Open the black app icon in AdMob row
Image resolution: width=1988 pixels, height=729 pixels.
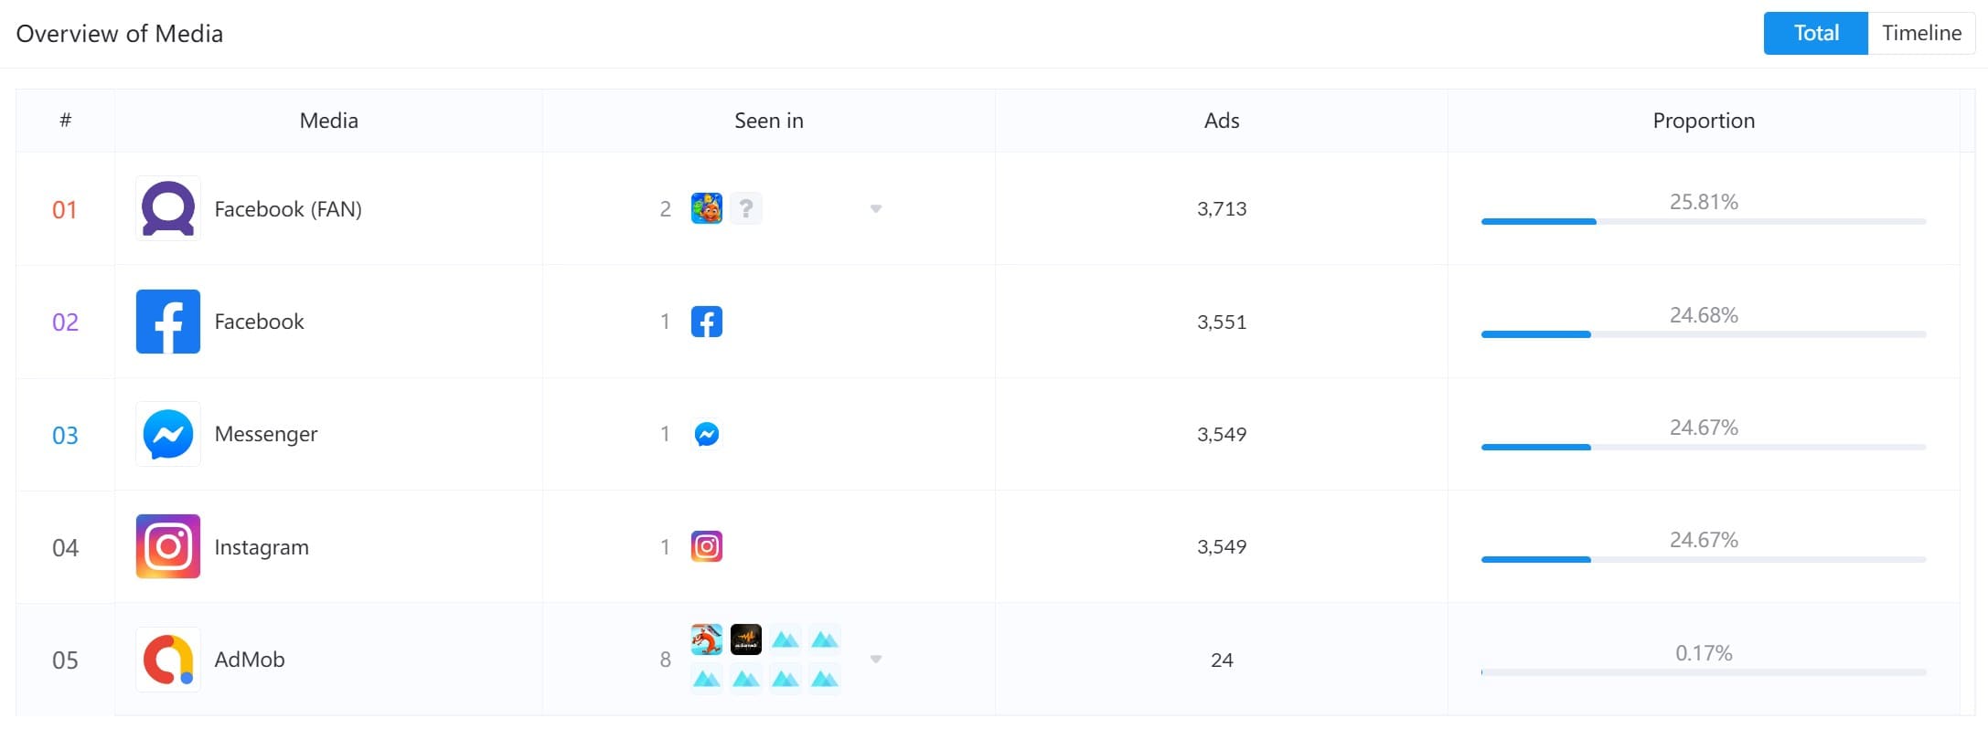click(x=746, y=639)
